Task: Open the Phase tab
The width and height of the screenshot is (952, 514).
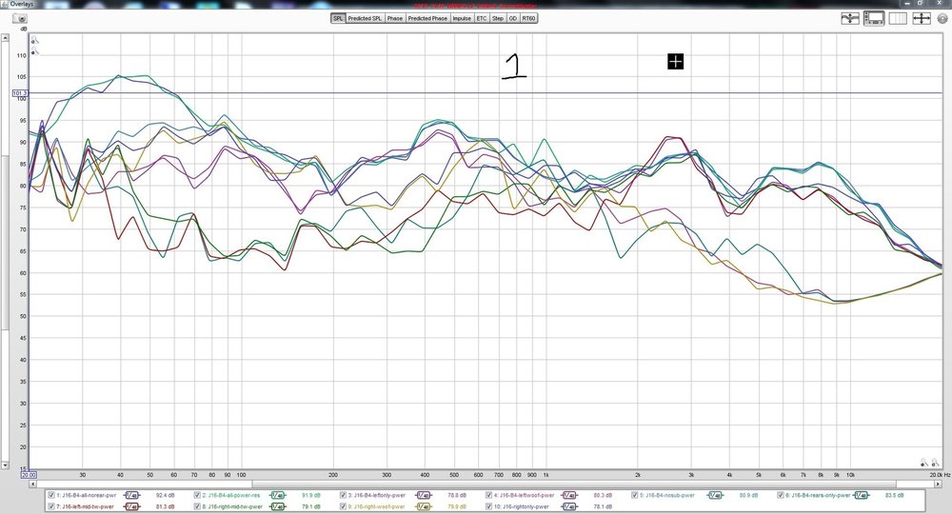Action: [x=395, y=18]
